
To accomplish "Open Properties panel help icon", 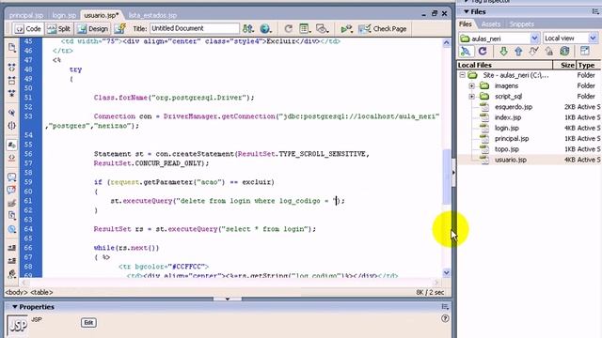I will (x=445, y=318).
